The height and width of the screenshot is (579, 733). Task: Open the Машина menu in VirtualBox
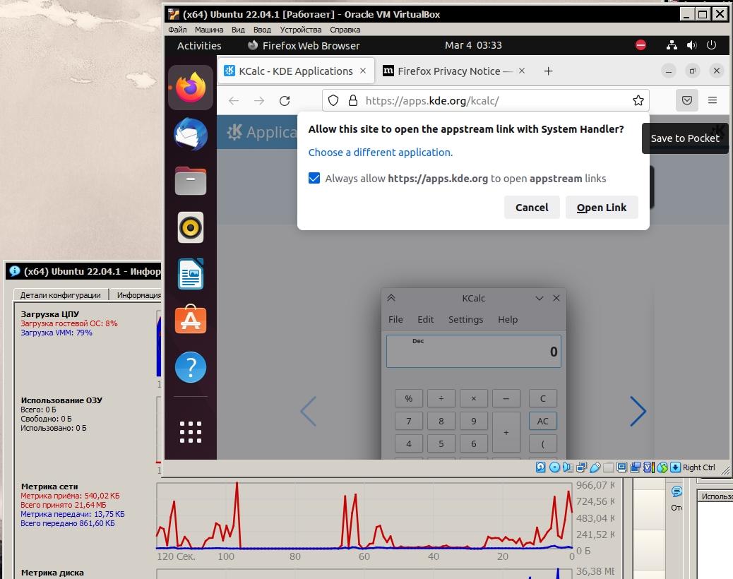[209, 30]
